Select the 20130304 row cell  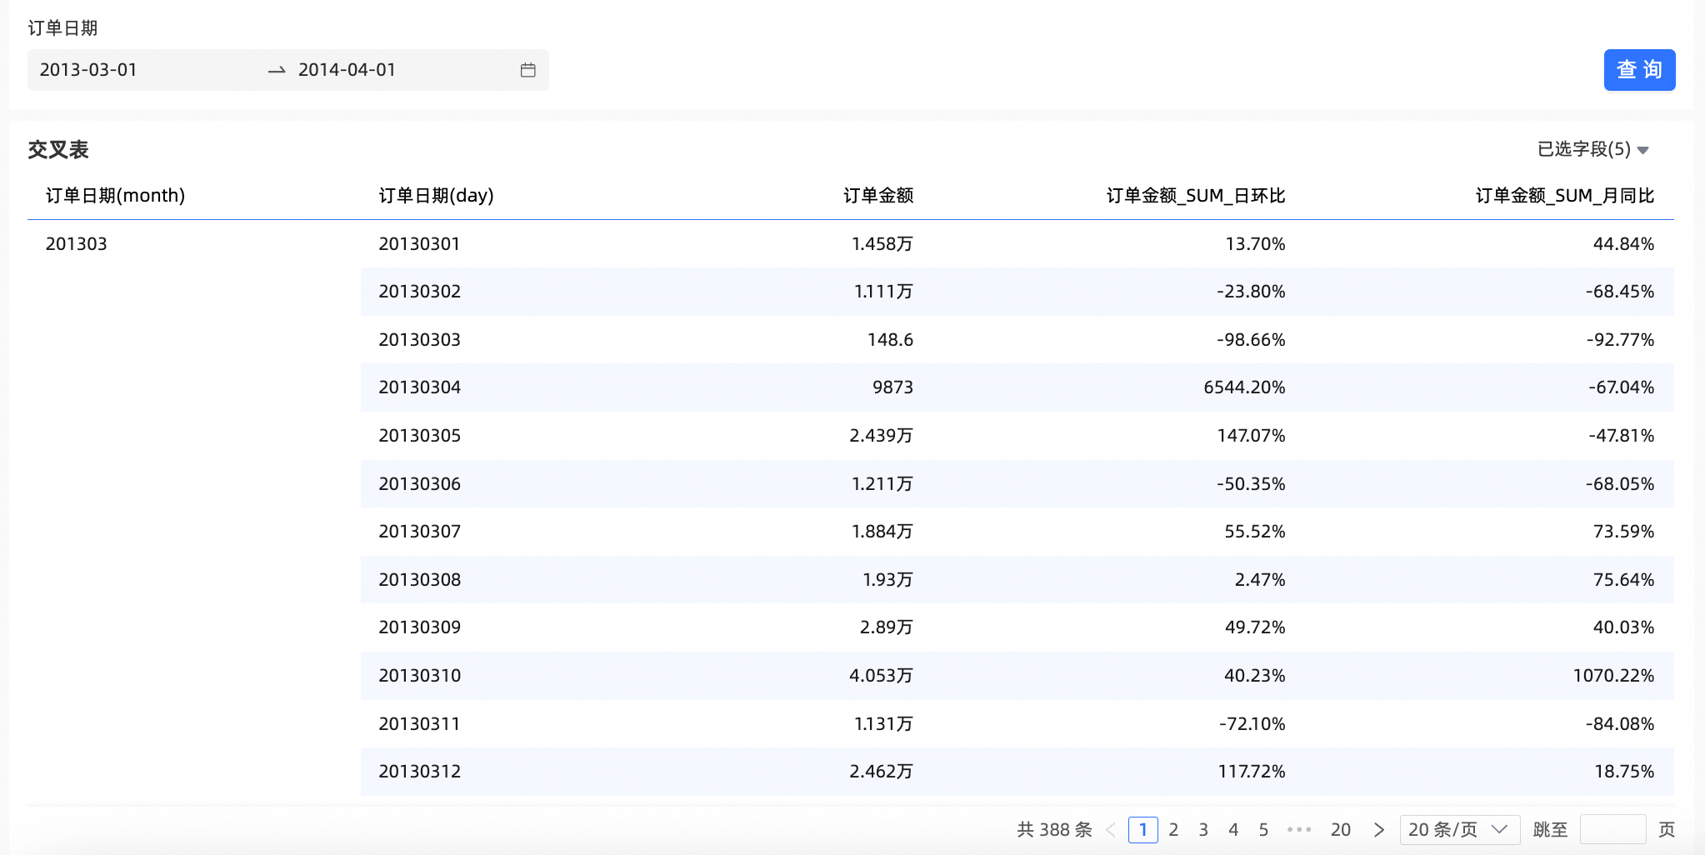pos(419,387)
